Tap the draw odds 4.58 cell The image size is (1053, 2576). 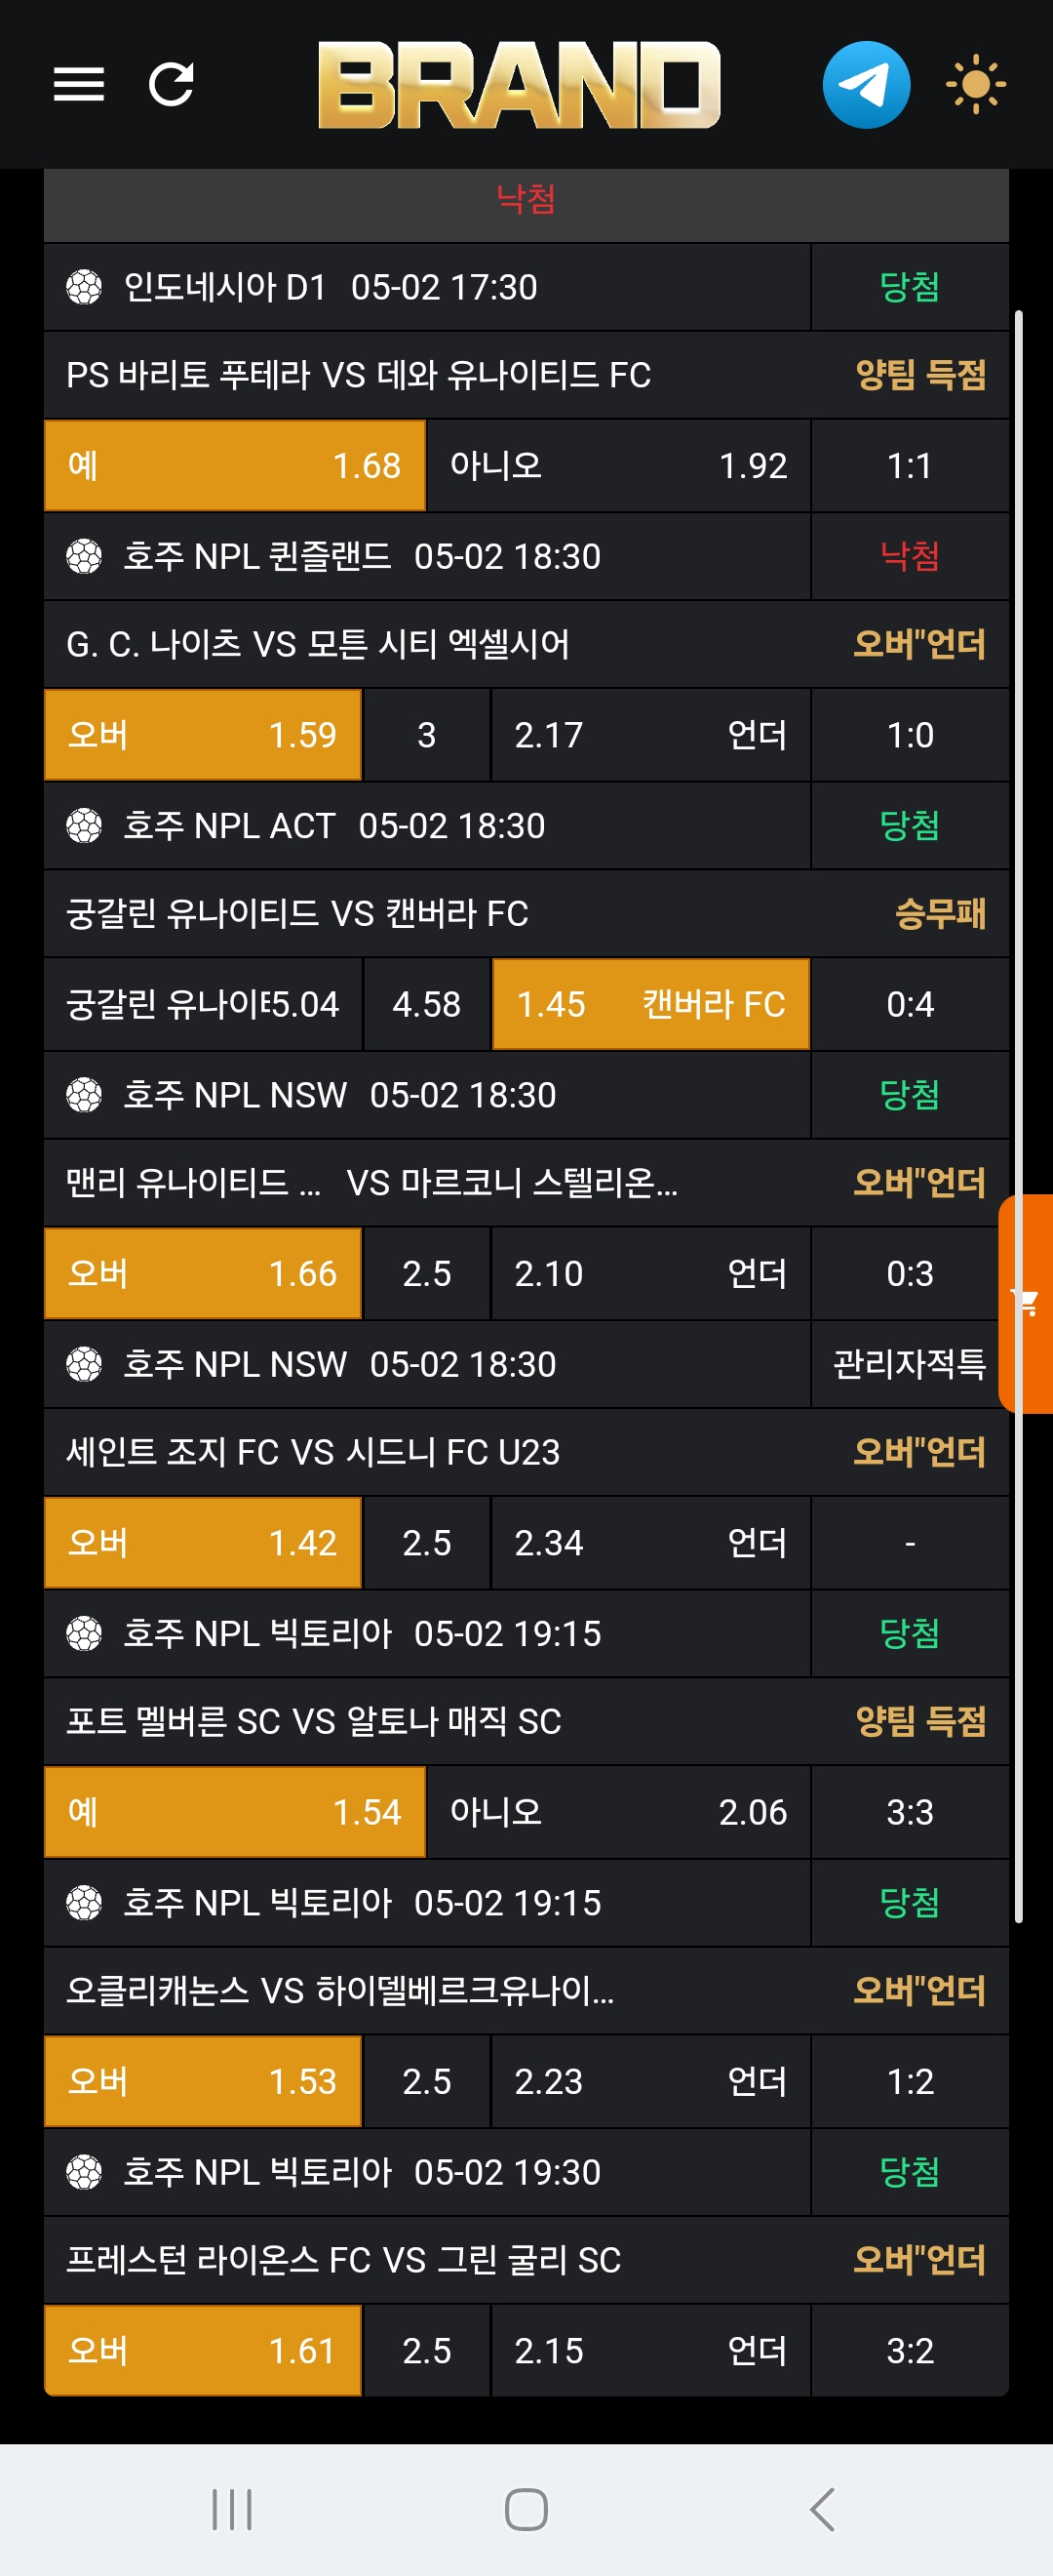coord(427,1004)
